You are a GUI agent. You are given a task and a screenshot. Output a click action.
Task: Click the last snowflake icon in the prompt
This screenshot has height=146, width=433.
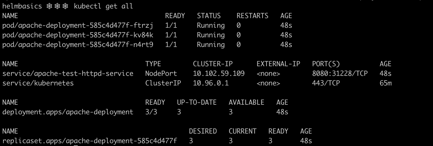[65, 6]
